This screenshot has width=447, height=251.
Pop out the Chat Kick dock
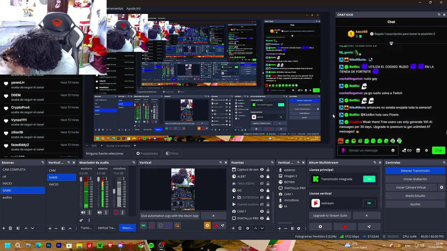[439, 15]
